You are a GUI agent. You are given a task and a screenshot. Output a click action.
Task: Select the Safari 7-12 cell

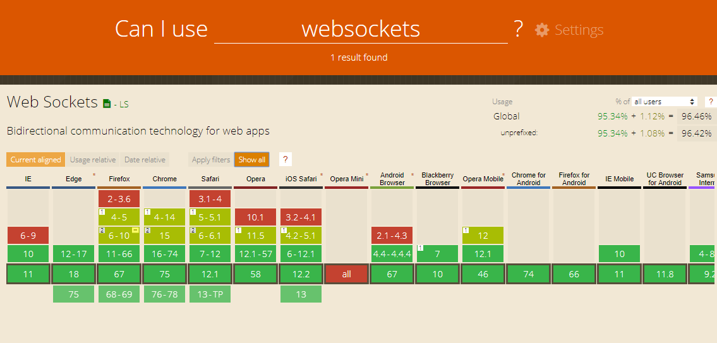pyautogui.click(x=210, y=254)
